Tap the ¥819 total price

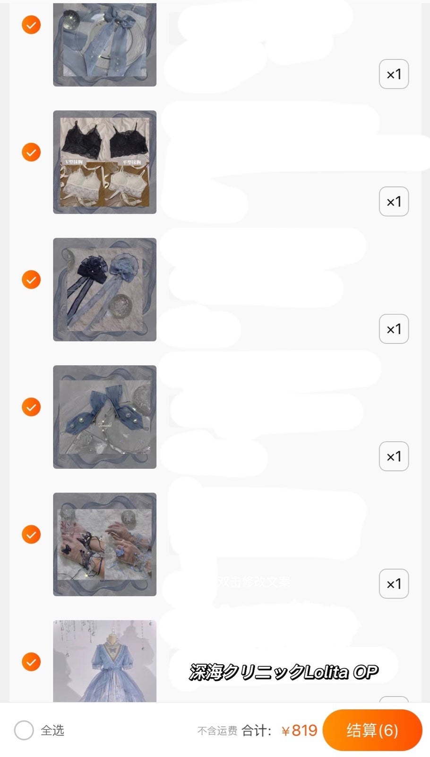(299, 731)
